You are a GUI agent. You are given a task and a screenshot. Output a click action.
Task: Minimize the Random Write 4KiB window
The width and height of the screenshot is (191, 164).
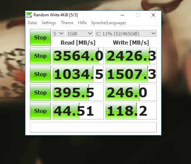click(x=122, y=15)
